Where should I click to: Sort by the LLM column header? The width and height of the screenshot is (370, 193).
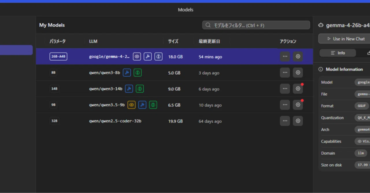[93, 41]
